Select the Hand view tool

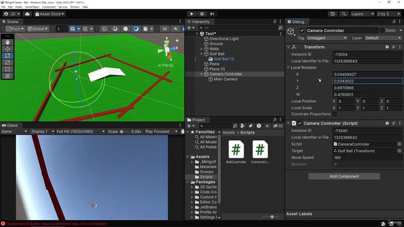[x=8, y=42]
